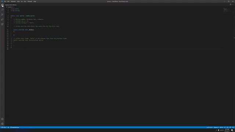Click the _Ready method line

click(23, 30)
